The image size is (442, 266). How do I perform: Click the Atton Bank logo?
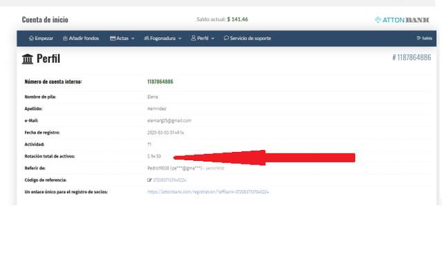(x=402, y=20)
